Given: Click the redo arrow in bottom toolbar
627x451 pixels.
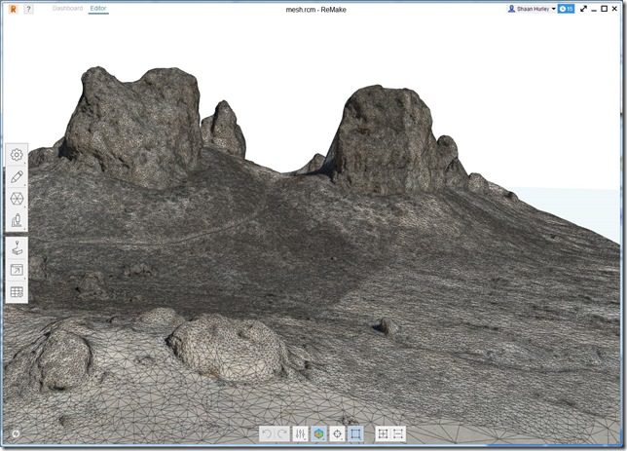Looking at the screenshot, I should tap(282, 433).
